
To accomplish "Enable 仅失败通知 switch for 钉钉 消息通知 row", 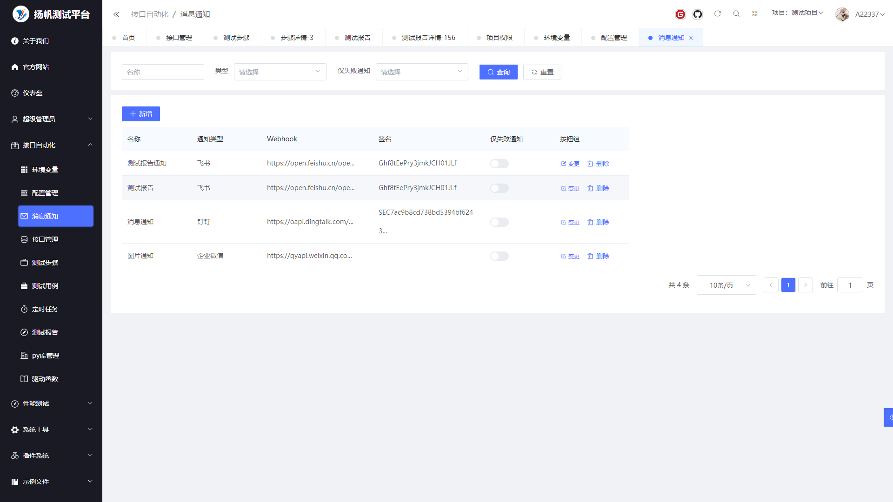I will coord(499,222).
